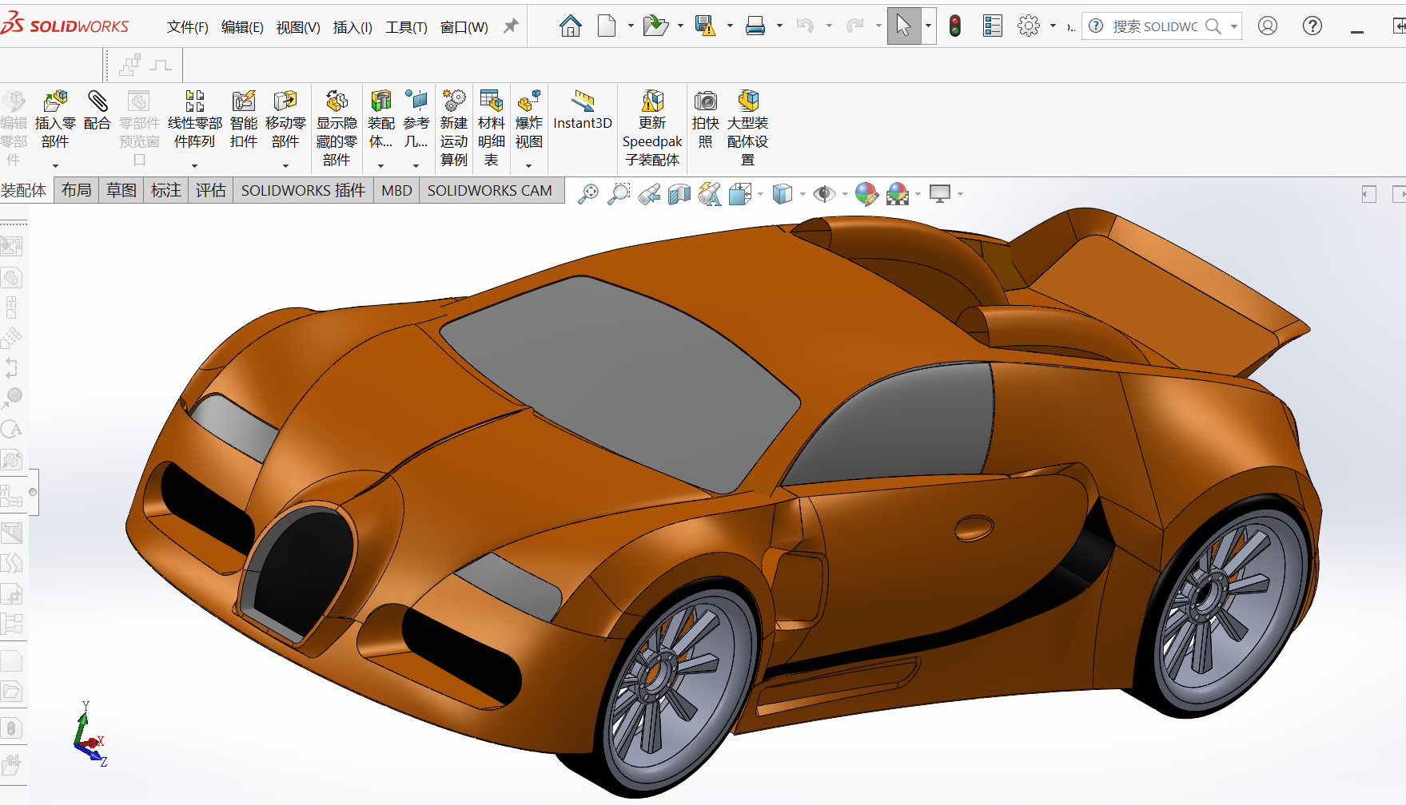
Task: Open the View (视图) menu
Action: 298,27
